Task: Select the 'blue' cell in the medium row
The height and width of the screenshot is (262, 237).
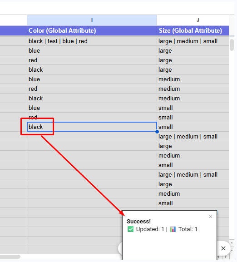Action: pos(92,79)
